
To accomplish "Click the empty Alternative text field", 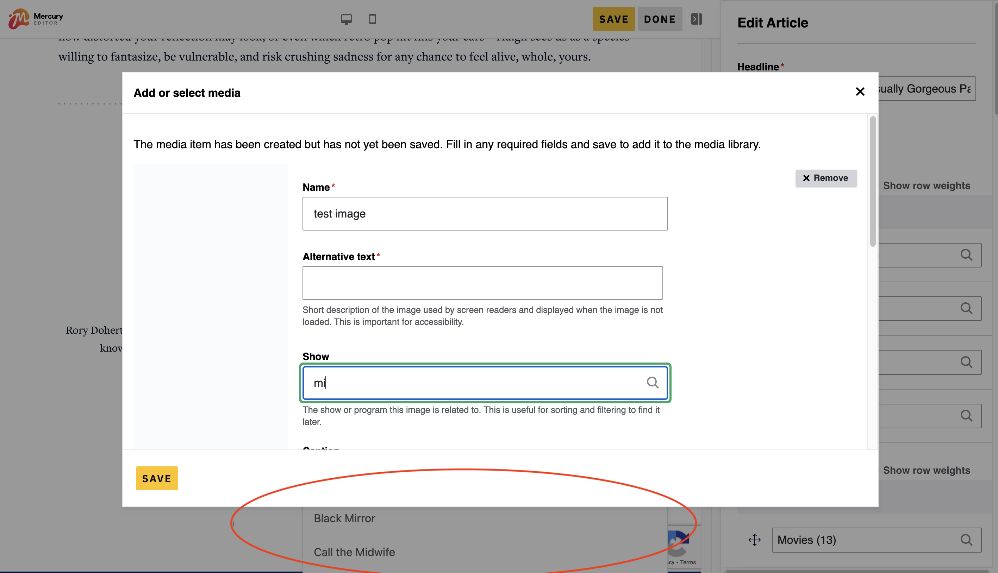I will [x=483, y=283].
